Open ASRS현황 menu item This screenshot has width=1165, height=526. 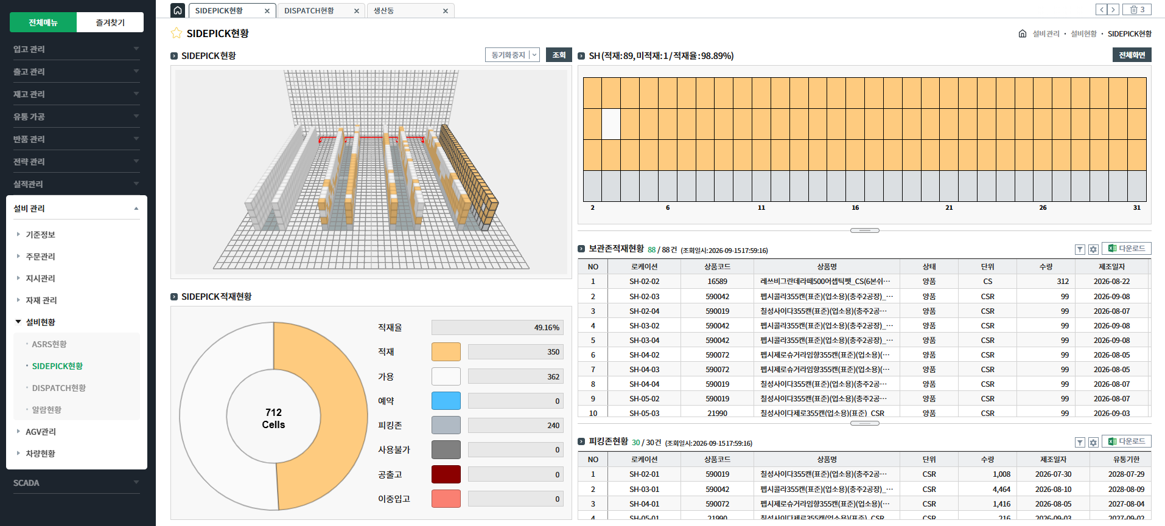point(49,344)
